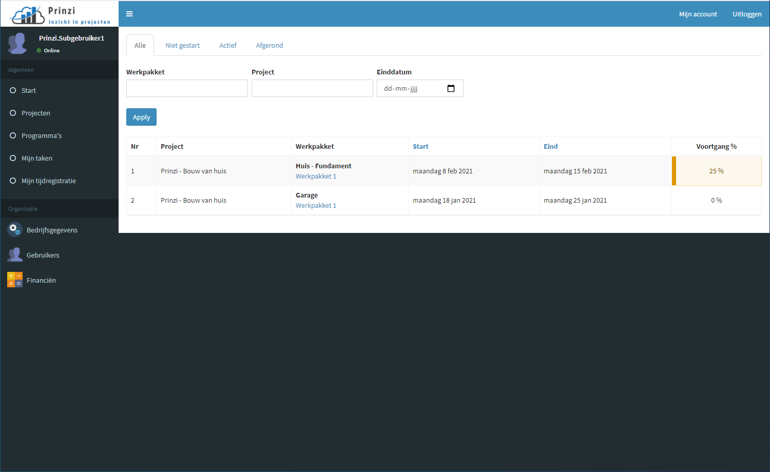770x472 pixels.
Task: Click the circle icon beside Programma's
Action: (x=13, y=135)
